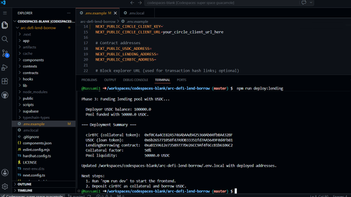Viewport: 351px width, 197px height.
Task: Open the Explorer view in activity bar
Action: (x=5, y=25)
